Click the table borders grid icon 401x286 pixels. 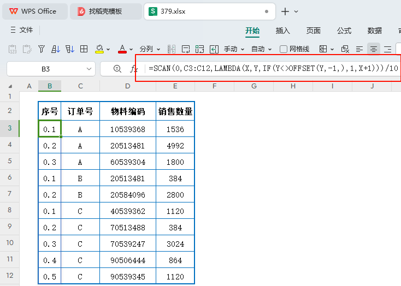pyautogui.click(x=84, y=49)
